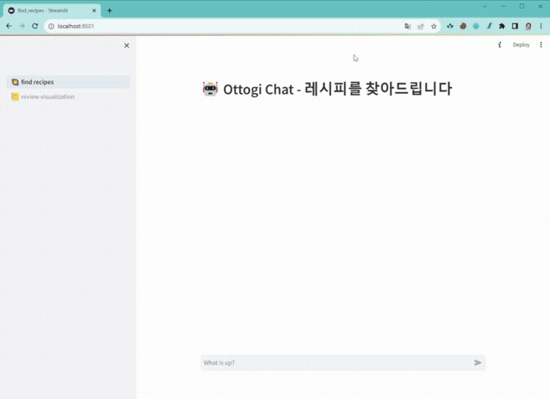Viewport: 550px width, 399px height.
Task: Bookmark this page with the star
Action: tap(434, 26)
